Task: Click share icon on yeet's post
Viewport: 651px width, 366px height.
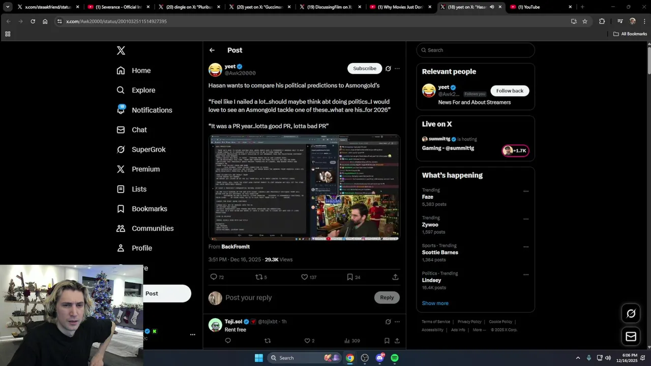Action: tap(395, 277)
